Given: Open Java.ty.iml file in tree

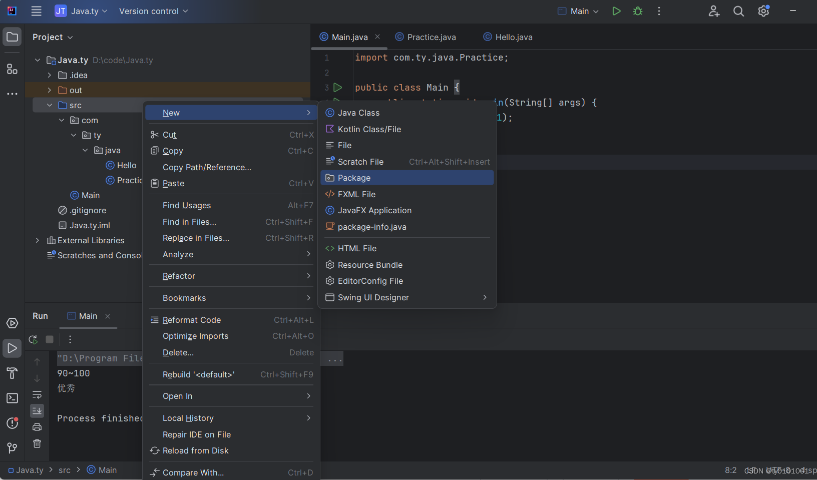Looking at the screenshot, I should pyautogui.click(x=84, y=225).
